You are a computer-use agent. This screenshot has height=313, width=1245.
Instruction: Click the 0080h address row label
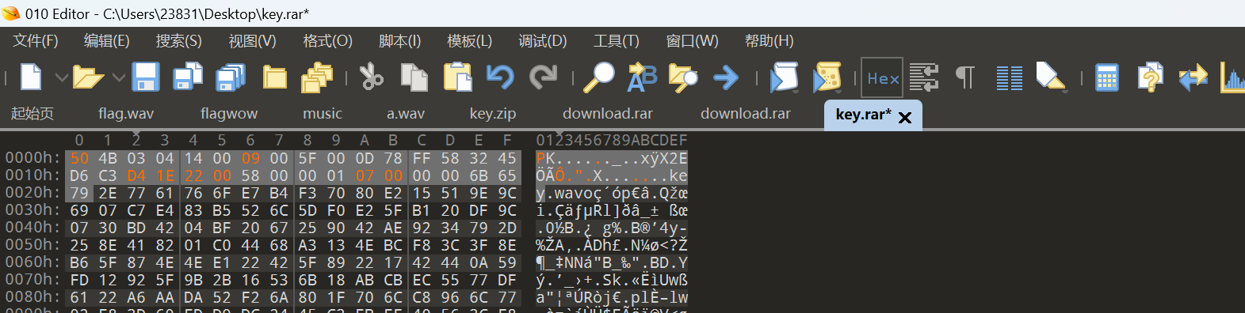tap(32, 296)
